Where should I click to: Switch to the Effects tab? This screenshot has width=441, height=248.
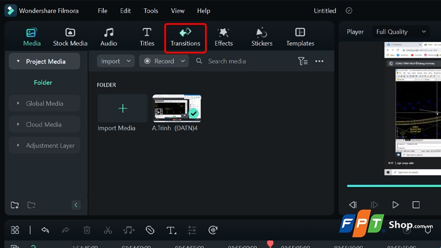tap(224, 37)
